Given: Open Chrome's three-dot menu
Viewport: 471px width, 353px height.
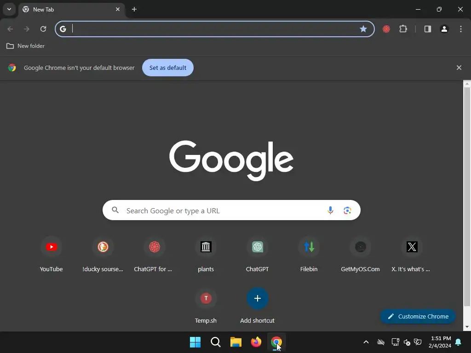Looking at the screenshot, I should tap(461, 29).
